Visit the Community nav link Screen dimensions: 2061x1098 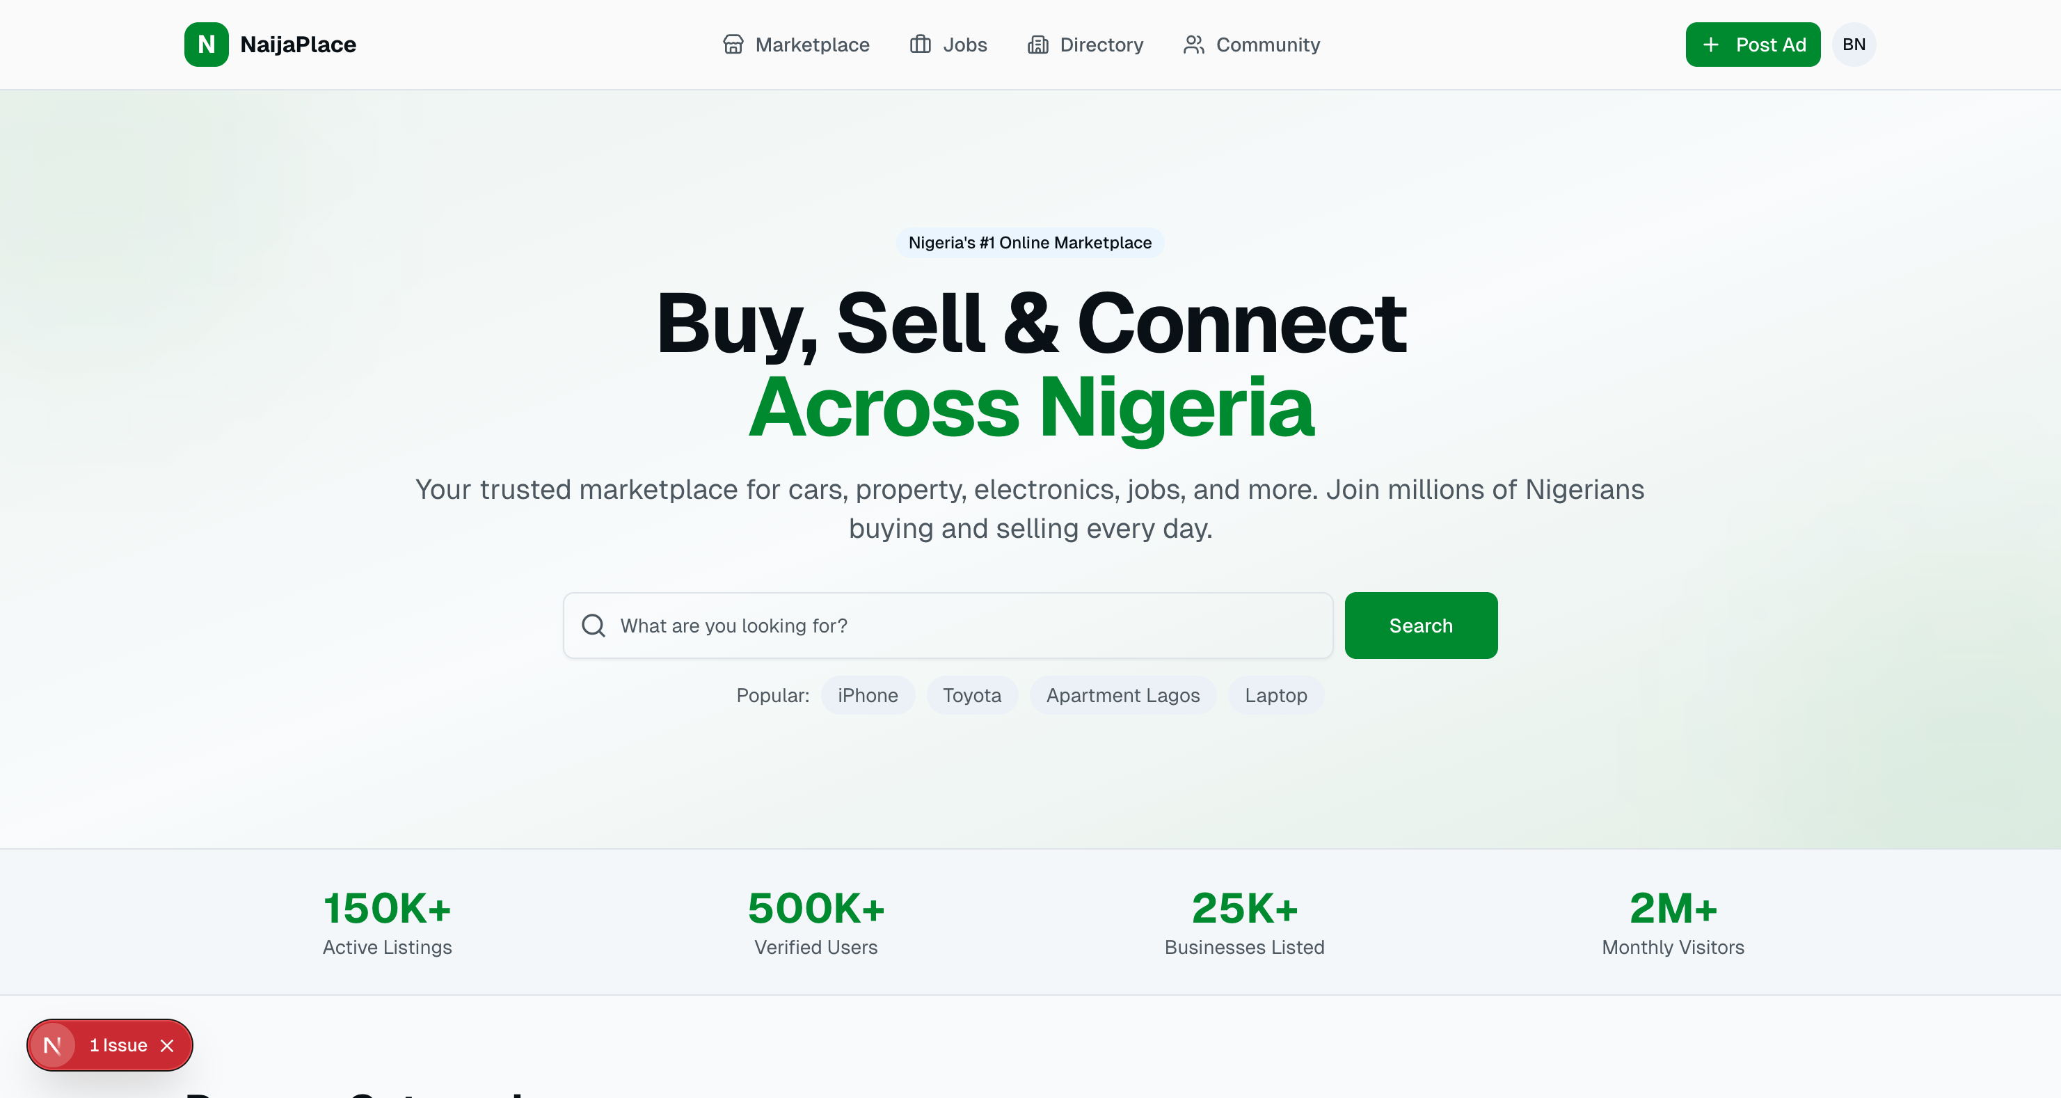point(1267,45)
